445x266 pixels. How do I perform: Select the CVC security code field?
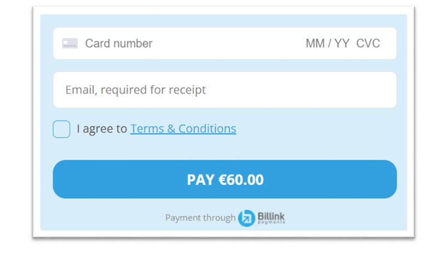pyautogui.click(x=368, y=43)
